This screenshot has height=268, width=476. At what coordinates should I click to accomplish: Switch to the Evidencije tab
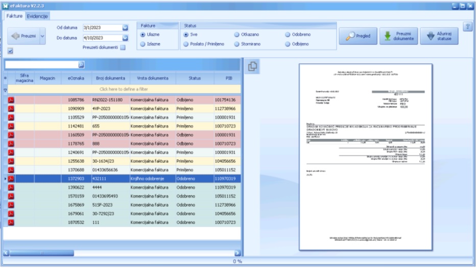[x=37, y=16]
